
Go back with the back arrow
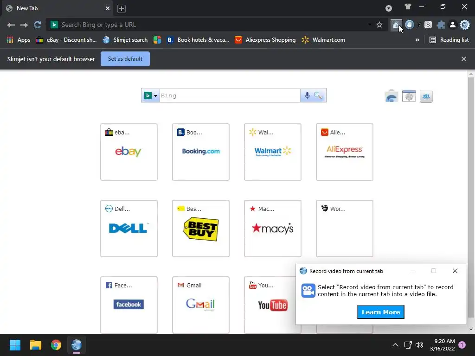(x=11, y=25)
